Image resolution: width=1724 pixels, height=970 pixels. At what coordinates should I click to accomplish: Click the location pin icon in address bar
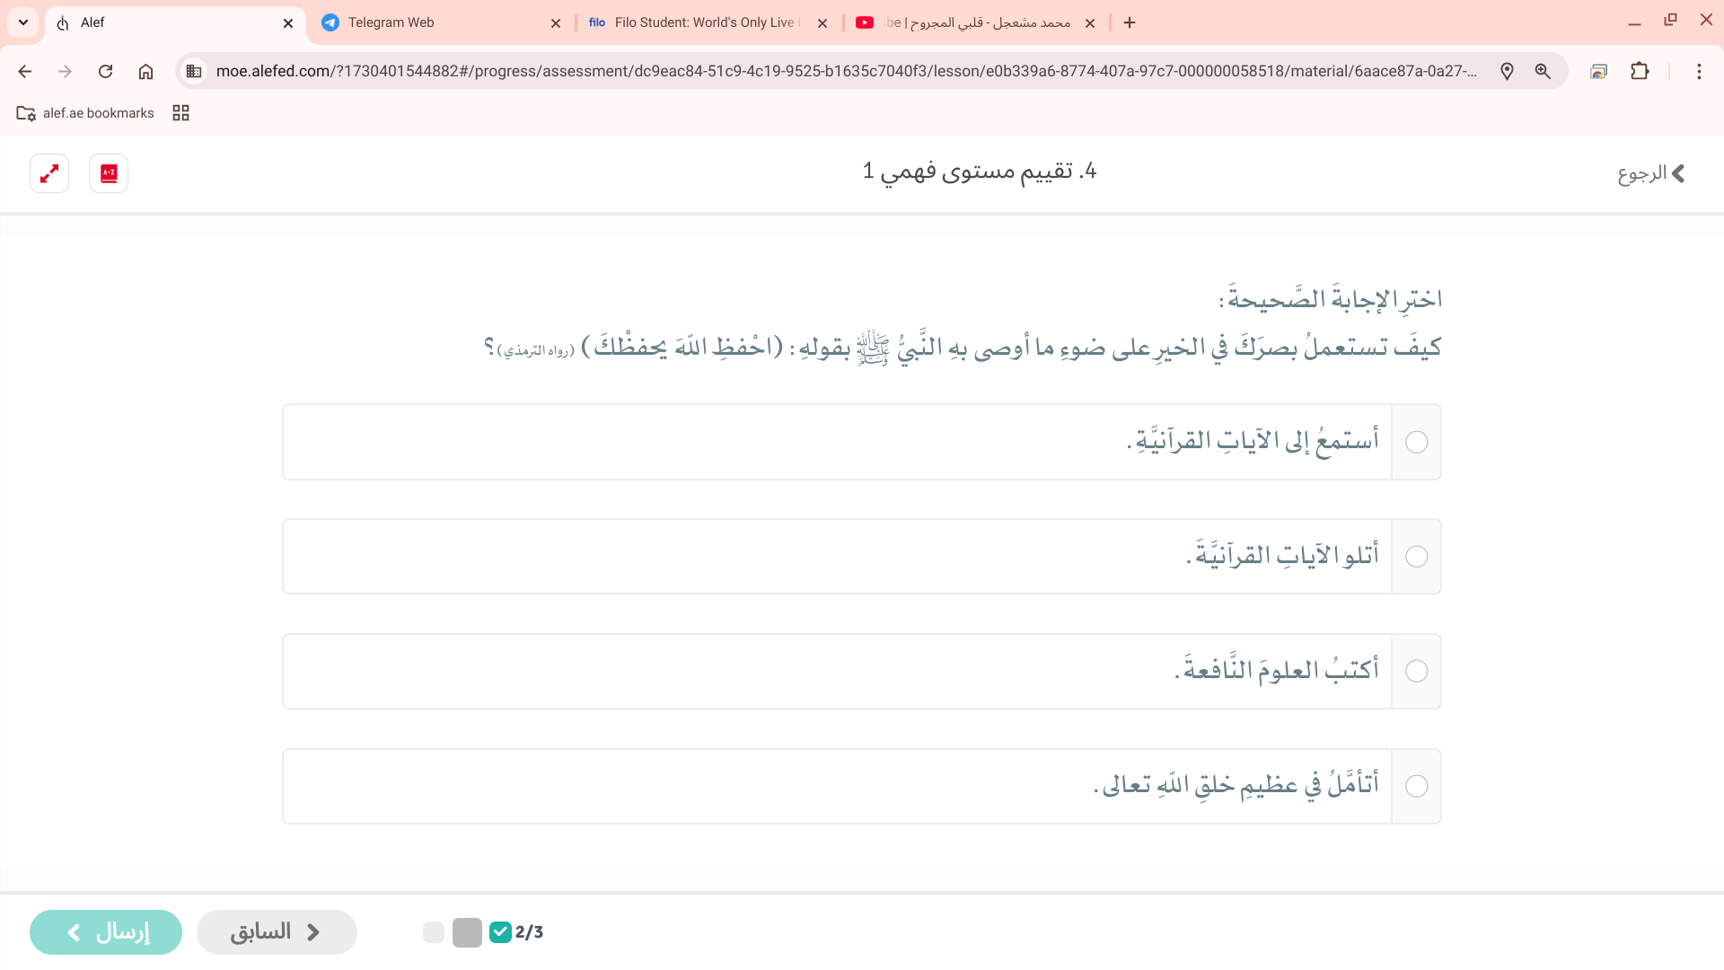tap(1507, 71)
